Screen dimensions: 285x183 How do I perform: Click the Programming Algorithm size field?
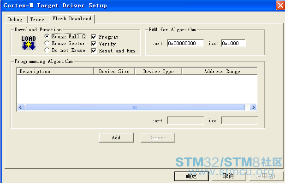click(239, 120)
